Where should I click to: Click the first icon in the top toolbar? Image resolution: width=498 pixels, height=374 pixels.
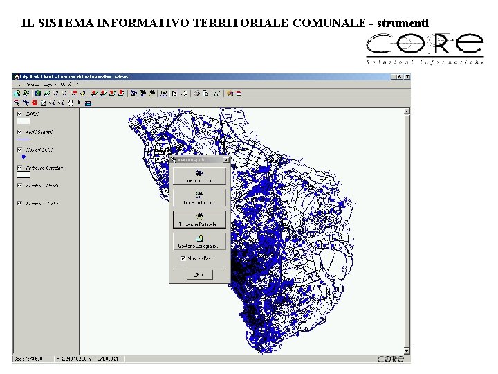click(17, 93)
